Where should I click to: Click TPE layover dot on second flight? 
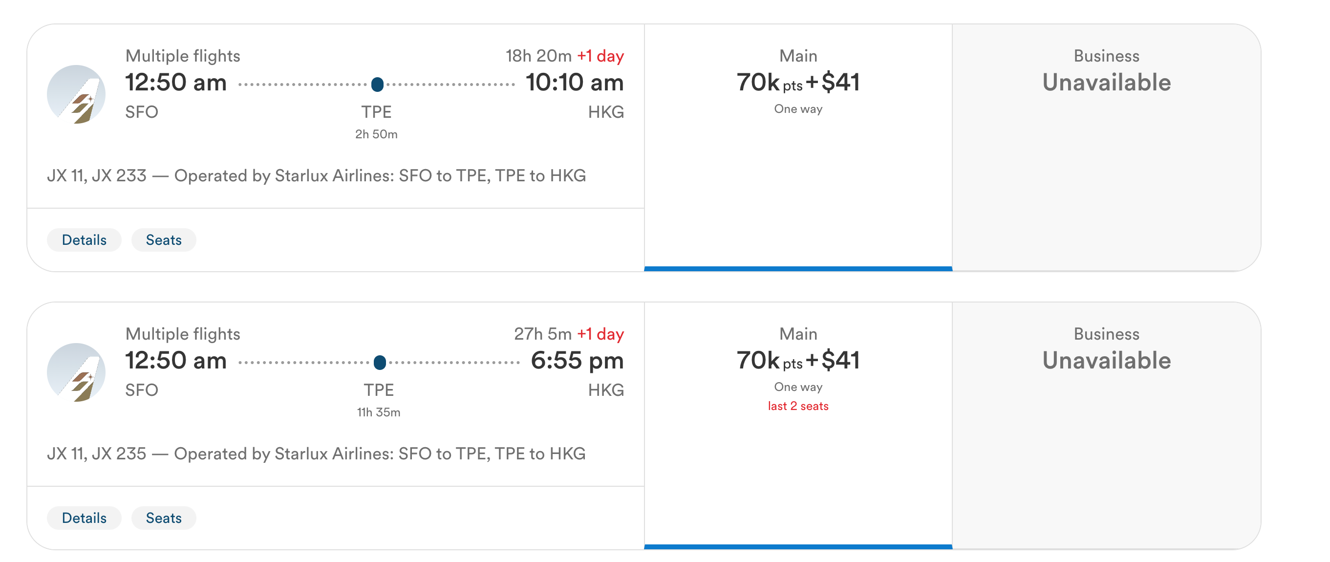(380, 362)
